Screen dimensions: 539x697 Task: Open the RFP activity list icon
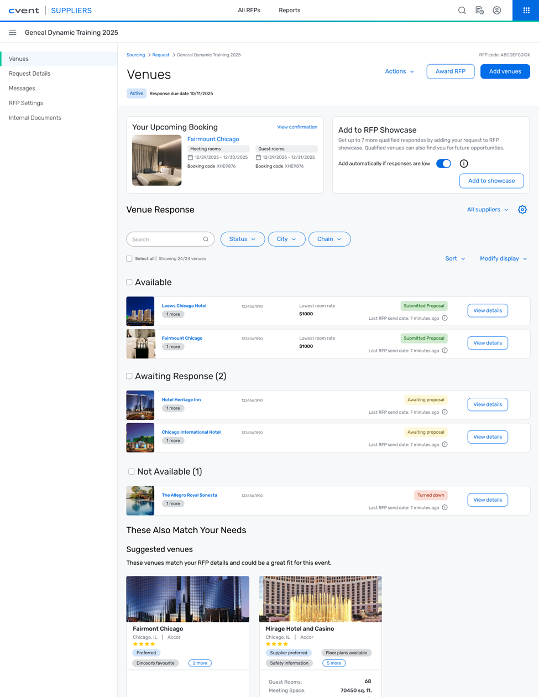pyautogui.click(x=479, y=11)
